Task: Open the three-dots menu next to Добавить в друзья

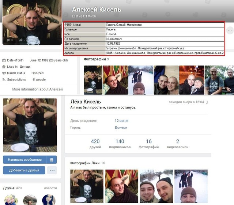Action: tap(52, 170)
